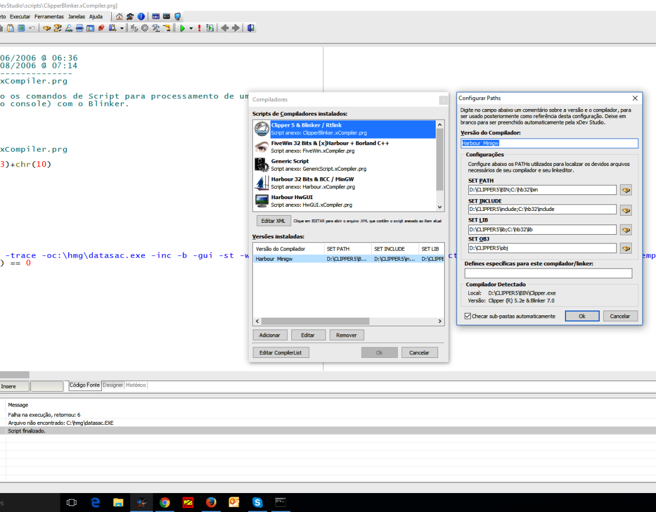Click the blue info icon in toolbar
Viewport: 656px width, 512px height.
[x=141, y=17]
